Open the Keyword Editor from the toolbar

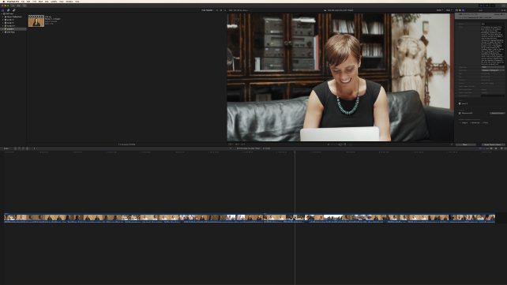(18, 6)
